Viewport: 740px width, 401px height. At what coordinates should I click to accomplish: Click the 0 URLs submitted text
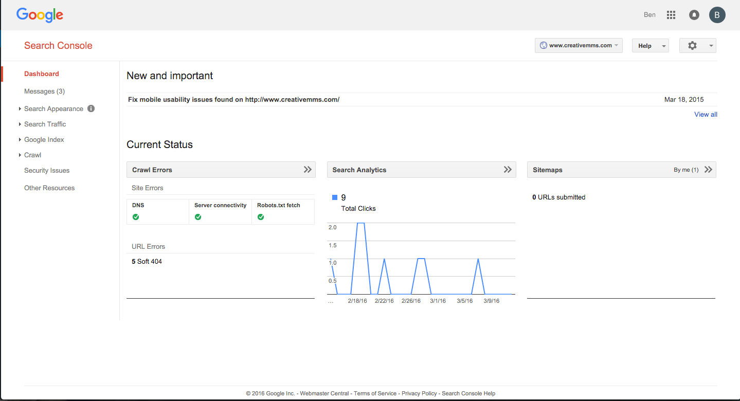[x=559, y=197]
